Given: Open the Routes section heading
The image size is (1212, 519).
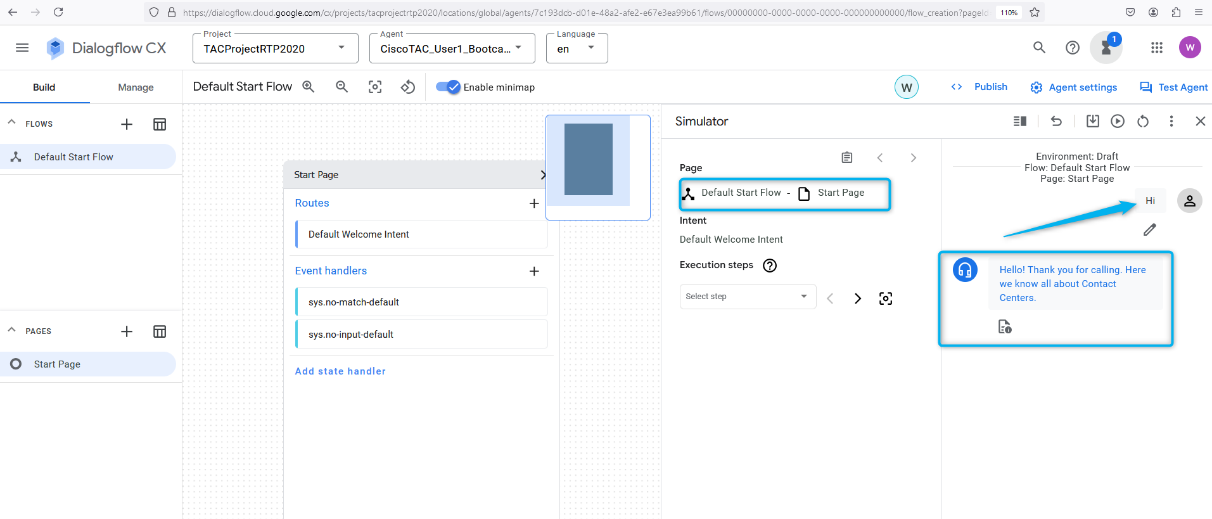Looking at the screenshot, I should (312, 203).
